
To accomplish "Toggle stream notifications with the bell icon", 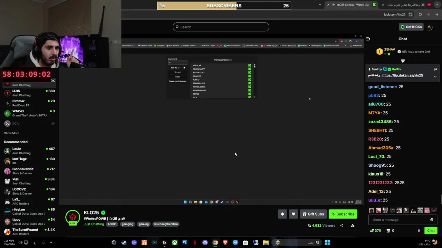I will 282,214.
